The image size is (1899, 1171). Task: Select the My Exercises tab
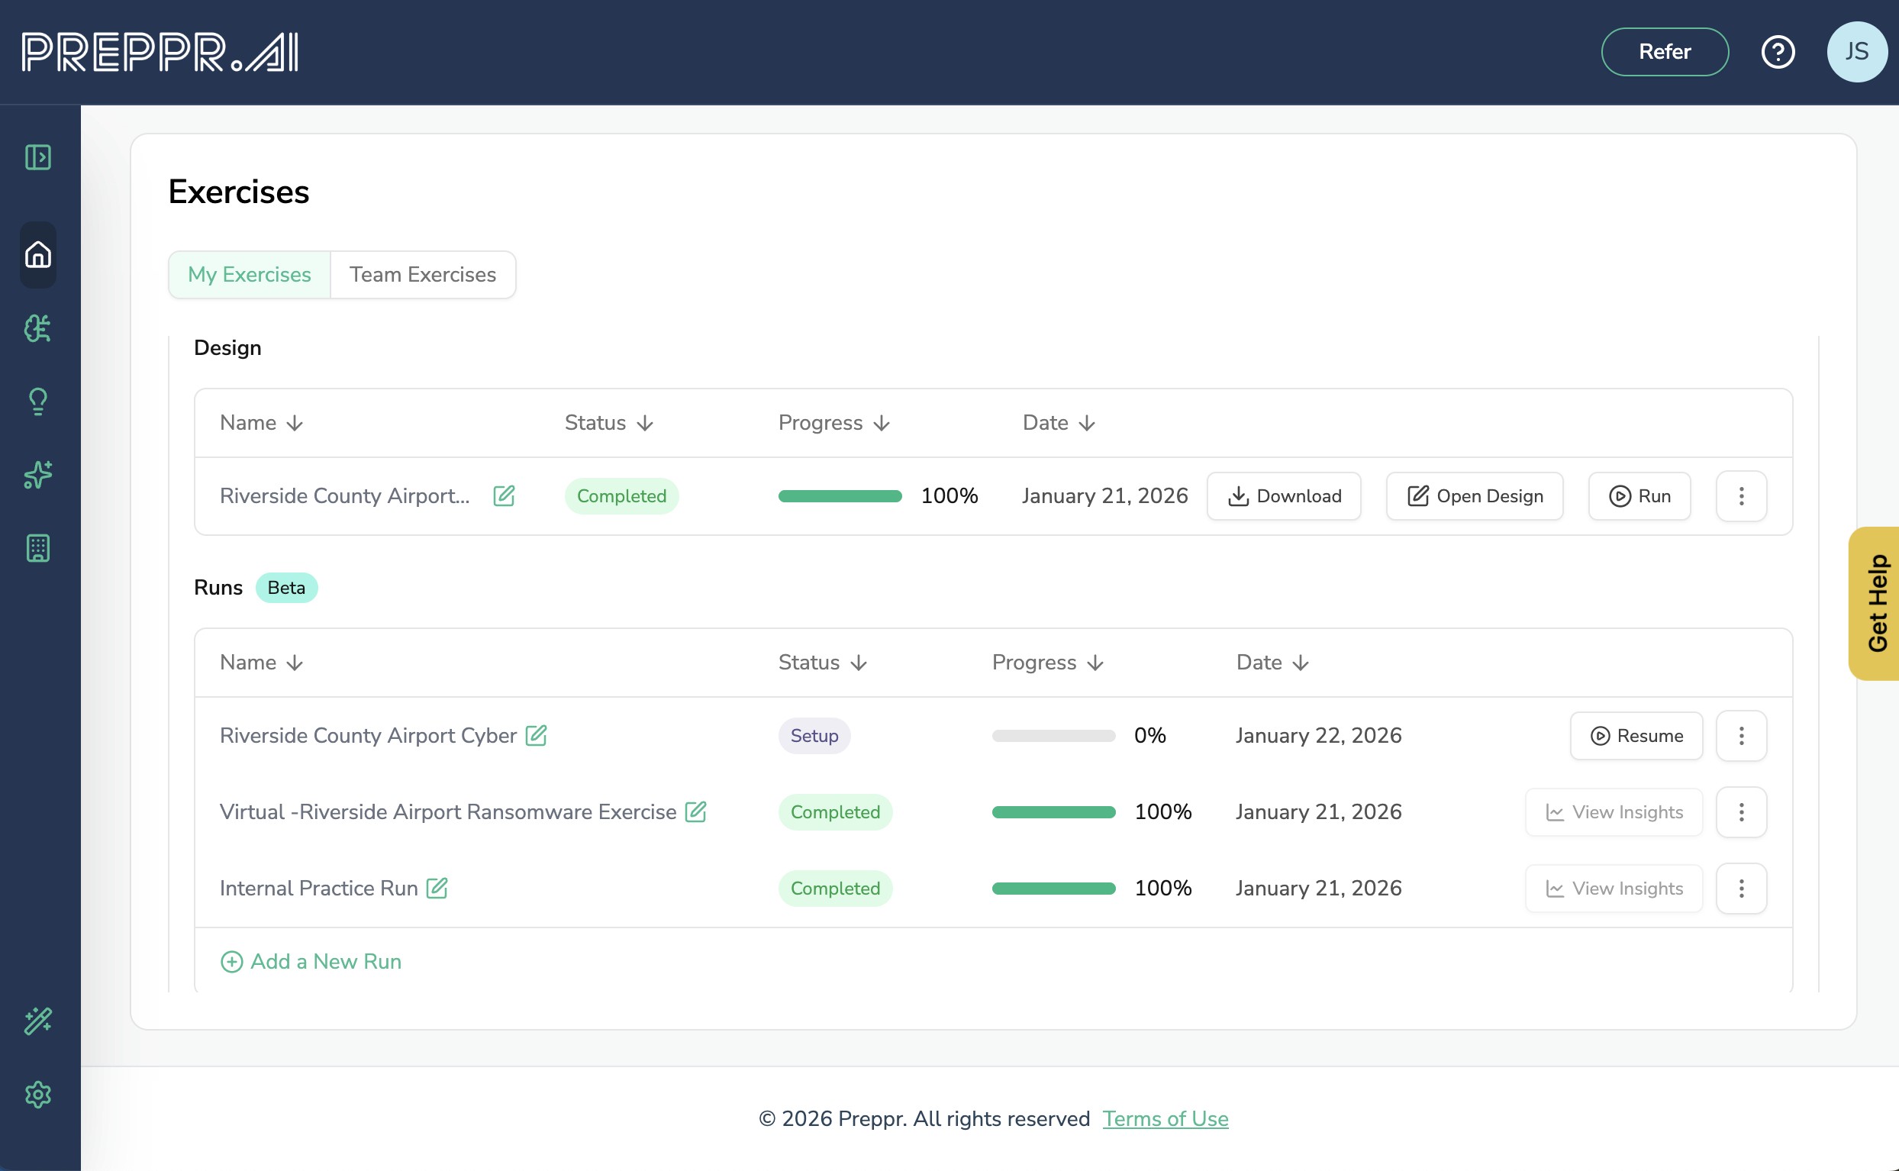pos(250,274)
